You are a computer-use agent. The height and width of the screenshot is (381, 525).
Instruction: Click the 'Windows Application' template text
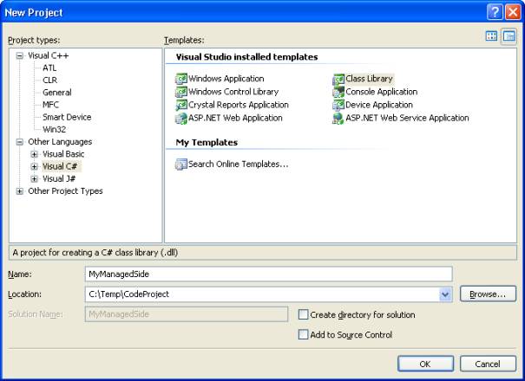click(x=226, y=79)
